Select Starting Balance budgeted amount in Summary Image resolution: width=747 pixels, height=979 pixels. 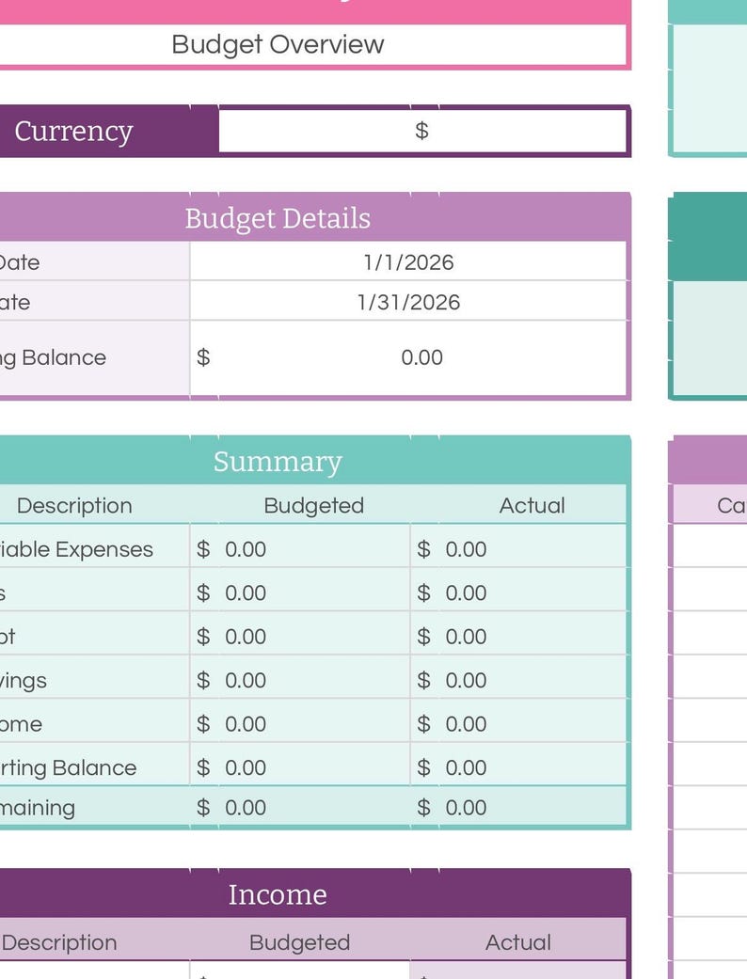pos(300,767)
